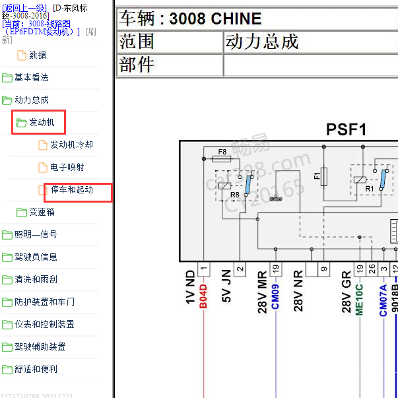Click the 车辆 : 3008 CHINE header cell
This screenshot has width=398, height=398.
(257, 18)
